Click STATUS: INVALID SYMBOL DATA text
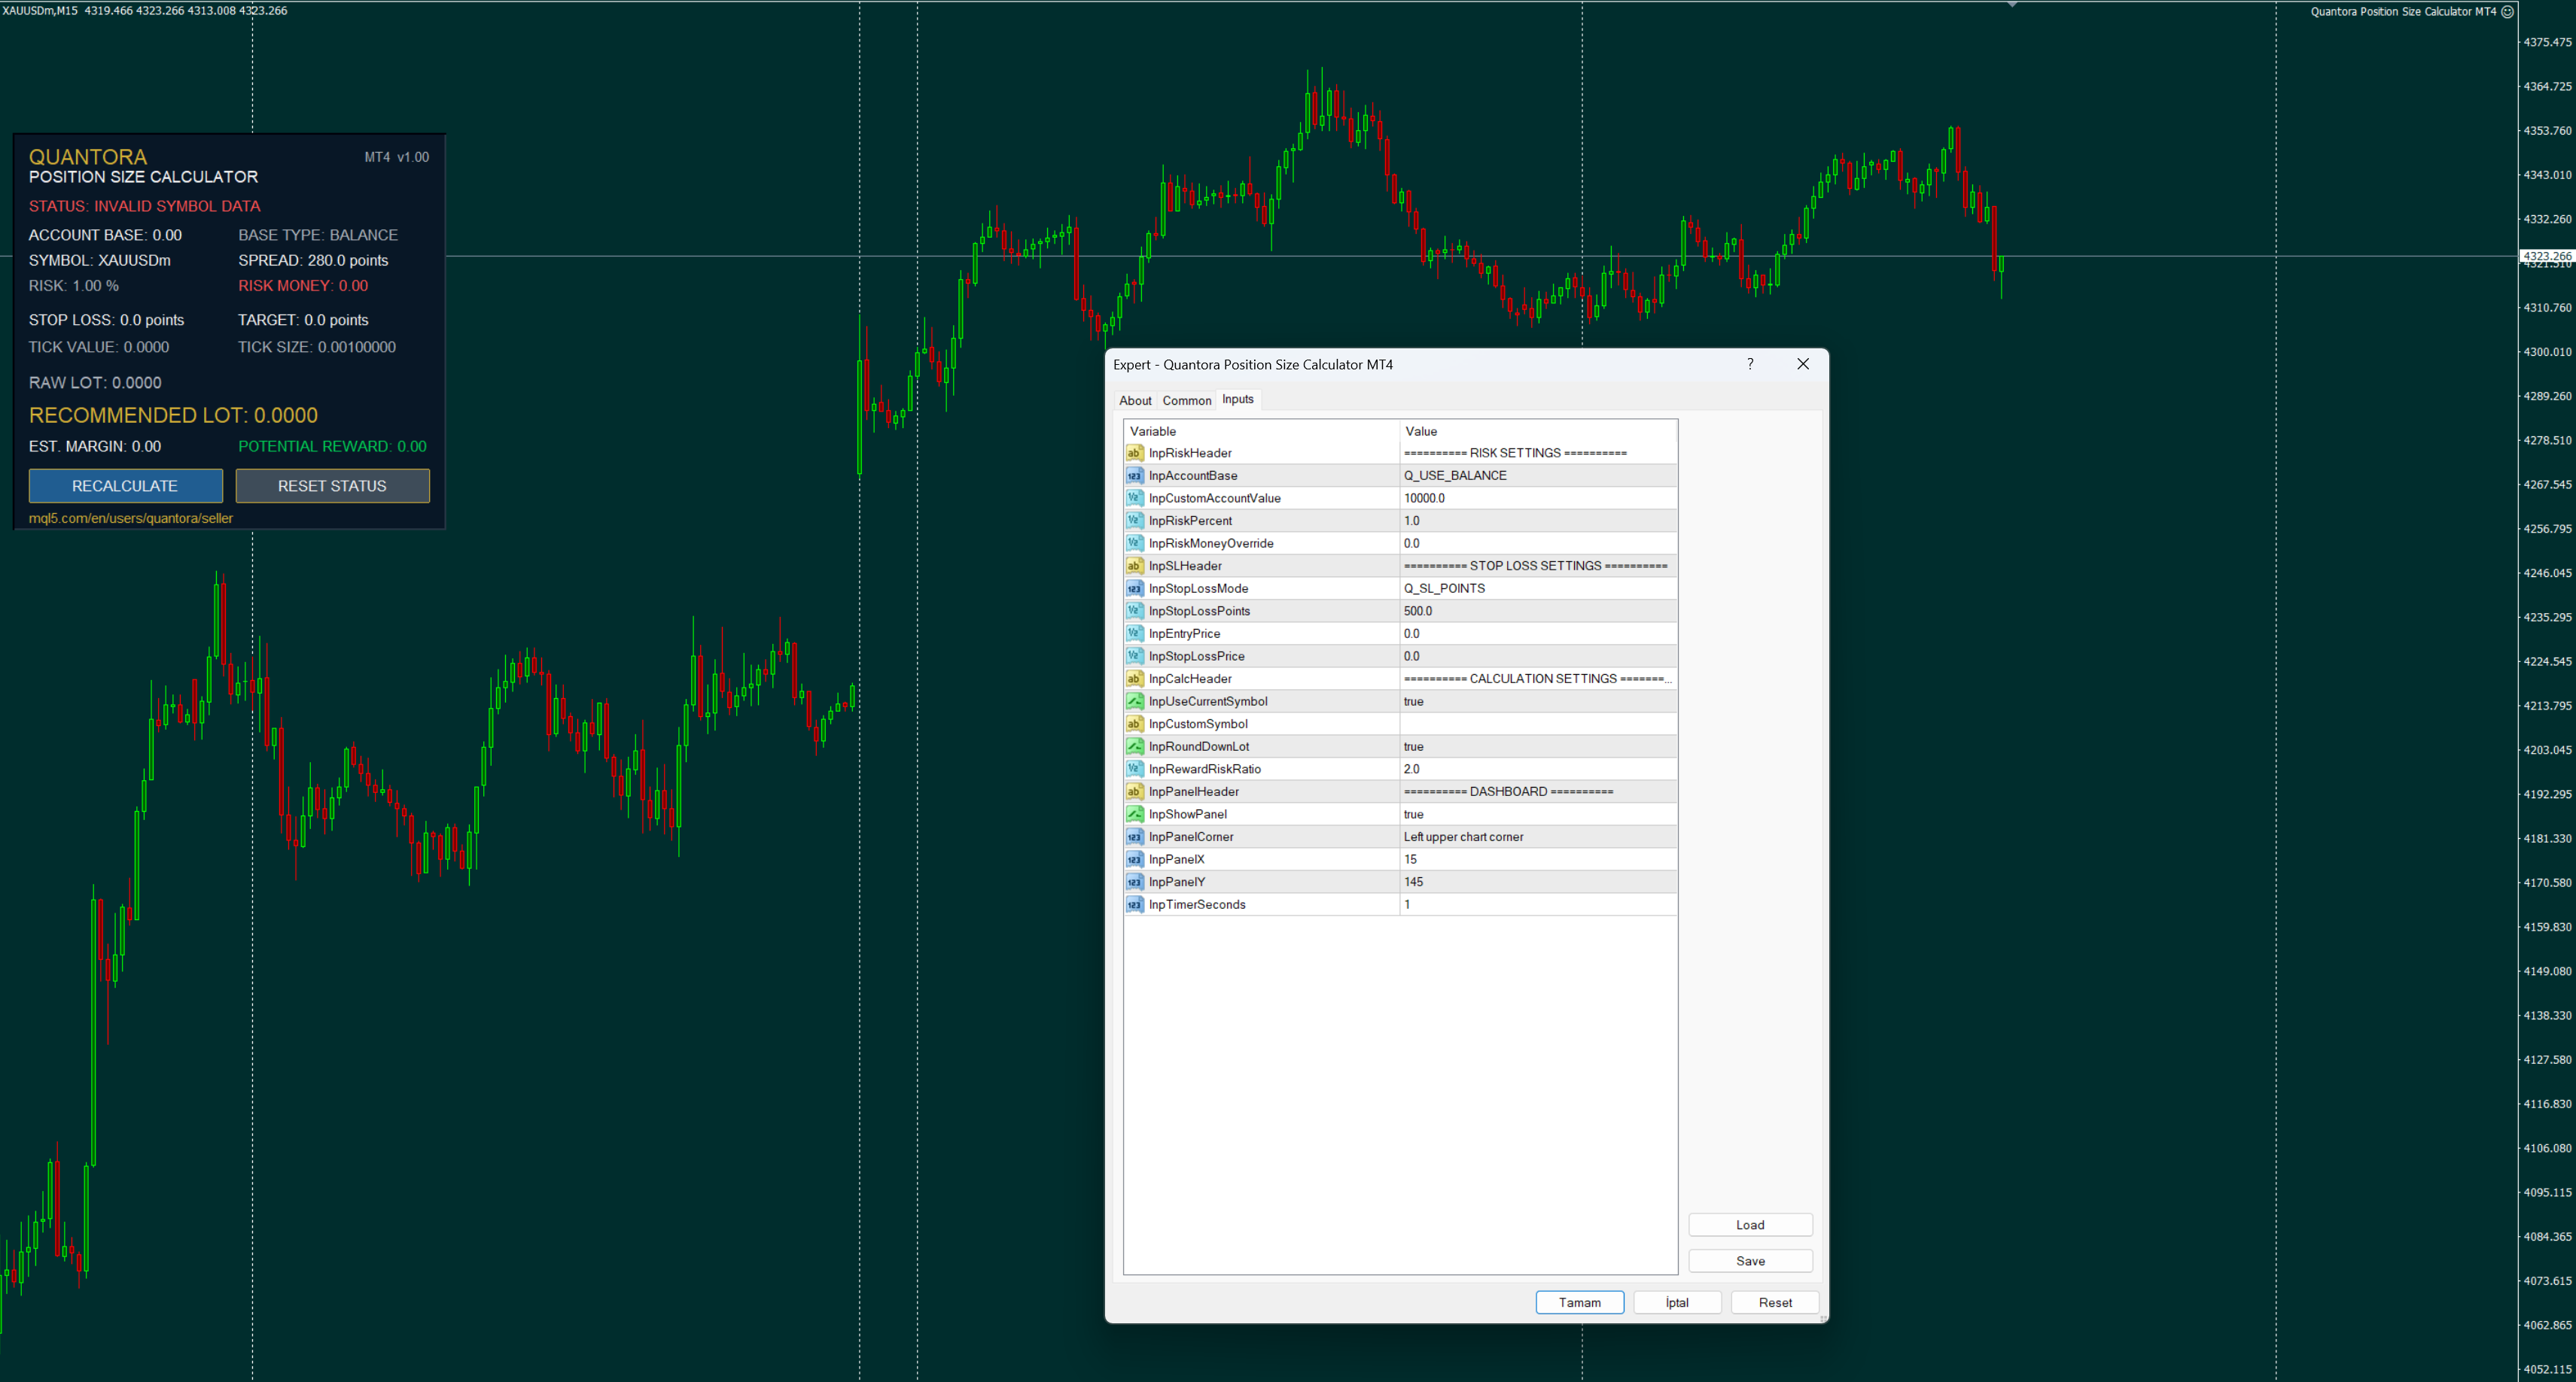 point(144,206)
